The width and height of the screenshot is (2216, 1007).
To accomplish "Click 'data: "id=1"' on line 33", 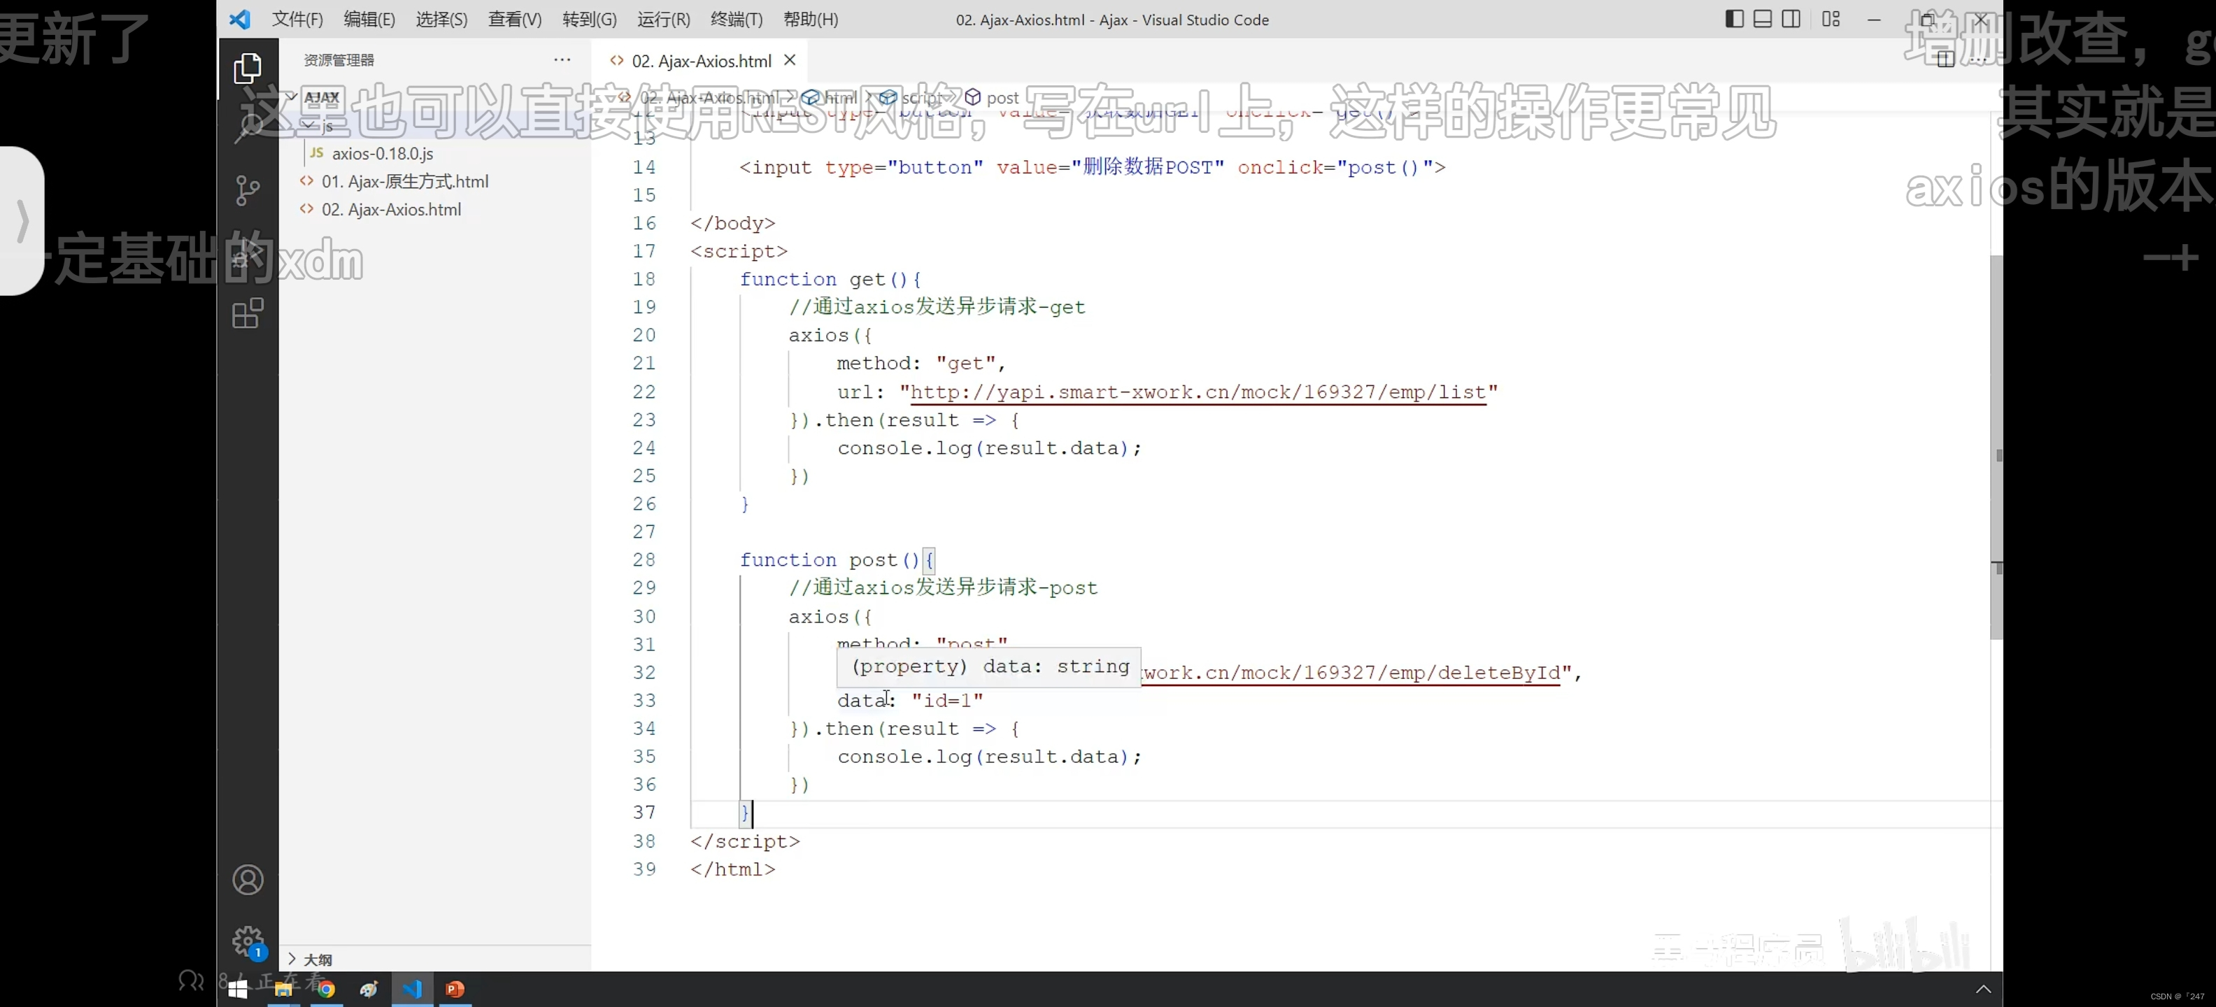I will [x=910, y=700].
